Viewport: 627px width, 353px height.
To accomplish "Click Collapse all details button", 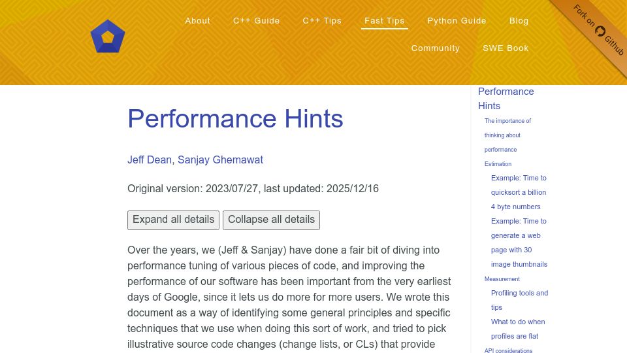I will coord(271,220).
